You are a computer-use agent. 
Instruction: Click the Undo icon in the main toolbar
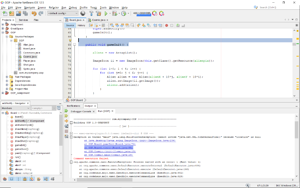pos(34,14)
